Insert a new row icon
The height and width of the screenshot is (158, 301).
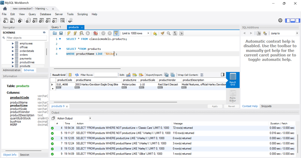point(135,75)
